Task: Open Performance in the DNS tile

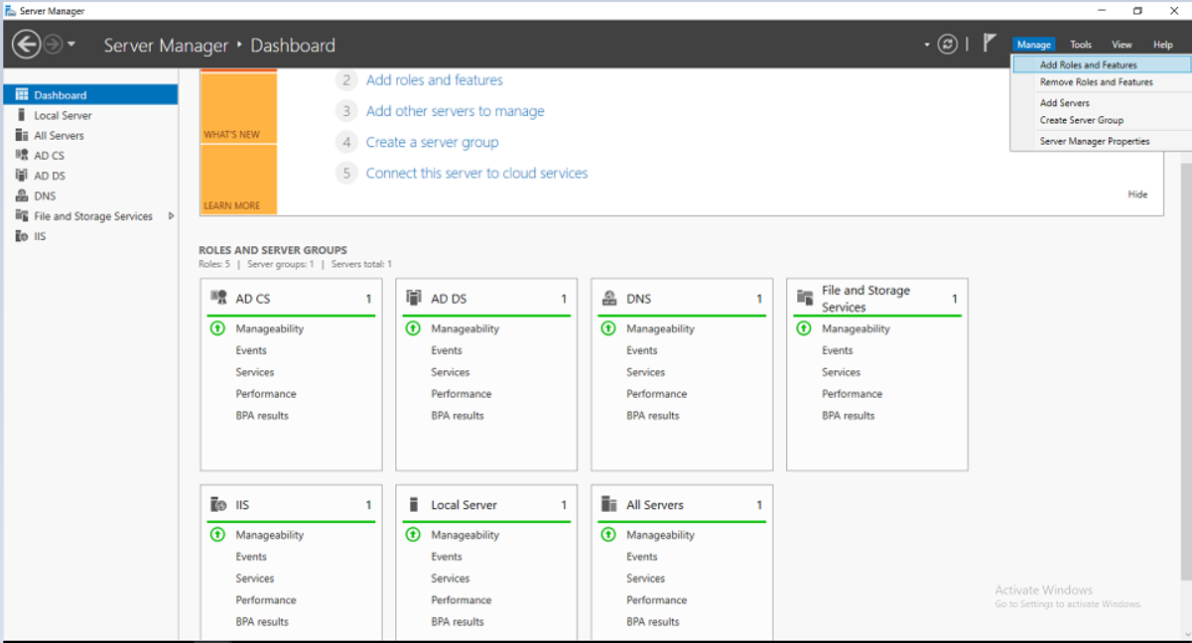Action: tap(657, 394)
